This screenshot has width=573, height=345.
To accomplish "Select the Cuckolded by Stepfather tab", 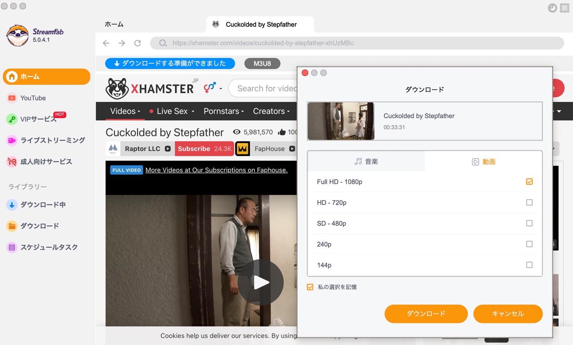I will pyautogui.click(x=260, y=24).
